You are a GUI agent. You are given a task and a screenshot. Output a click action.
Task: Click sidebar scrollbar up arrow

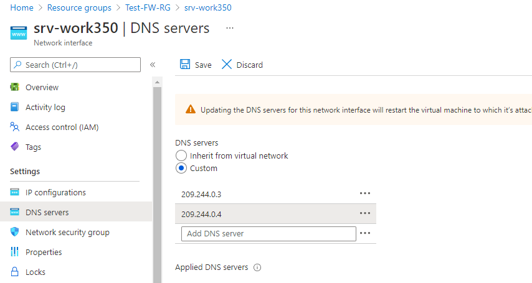[157, 82]
